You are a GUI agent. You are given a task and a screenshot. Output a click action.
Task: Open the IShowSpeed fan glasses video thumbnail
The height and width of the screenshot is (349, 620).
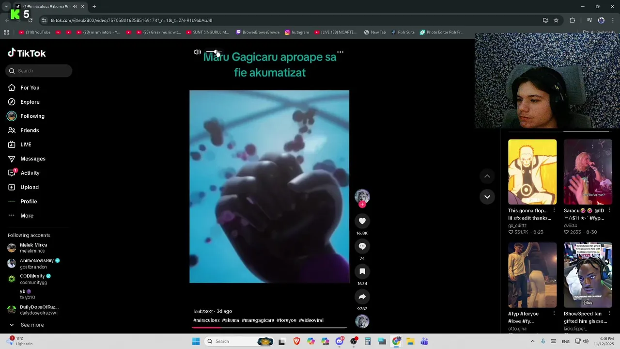(x=588, y=275)
